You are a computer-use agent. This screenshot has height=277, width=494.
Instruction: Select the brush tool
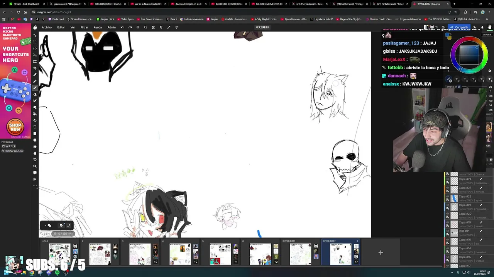pos(35,88)
